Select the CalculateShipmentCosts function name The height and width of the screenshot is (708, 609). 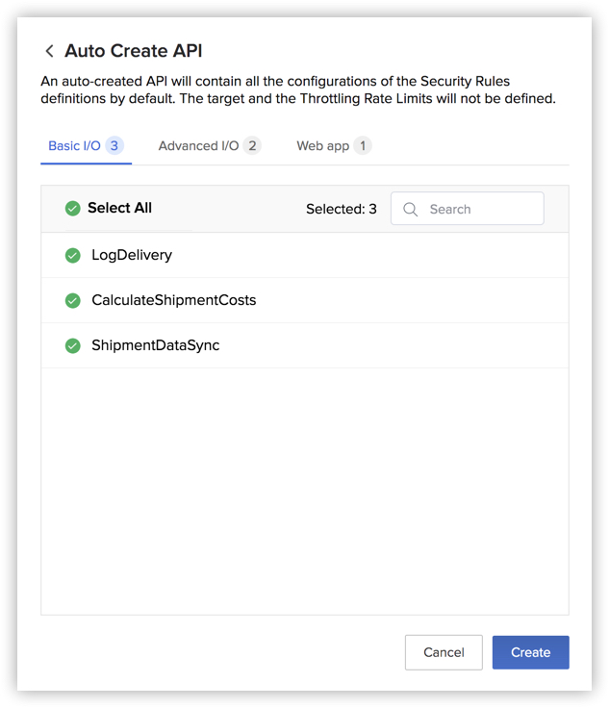174,300
